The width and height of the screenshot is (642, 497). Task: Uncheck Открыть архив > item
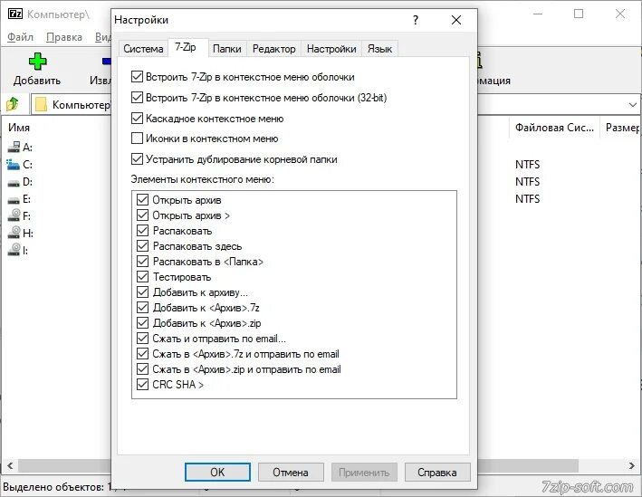pos(142,215)
